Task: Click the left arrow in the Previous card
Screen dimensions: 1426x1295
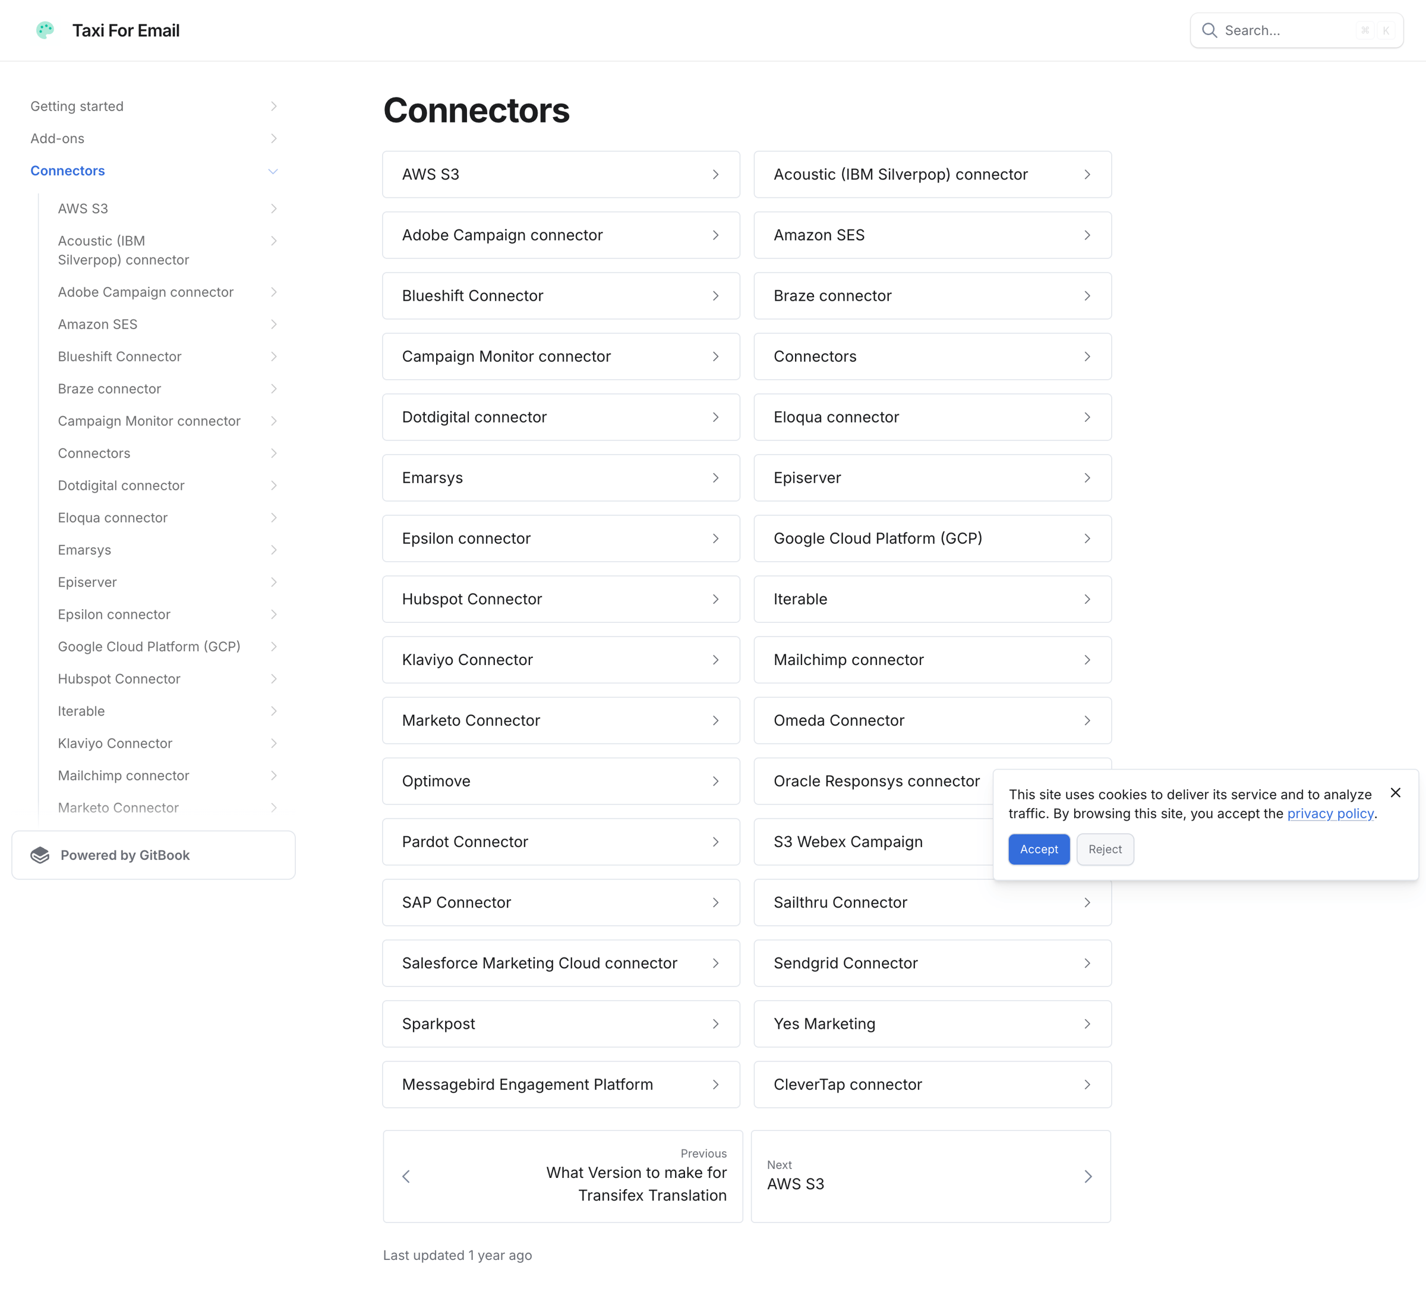Action: point(406,1176)
